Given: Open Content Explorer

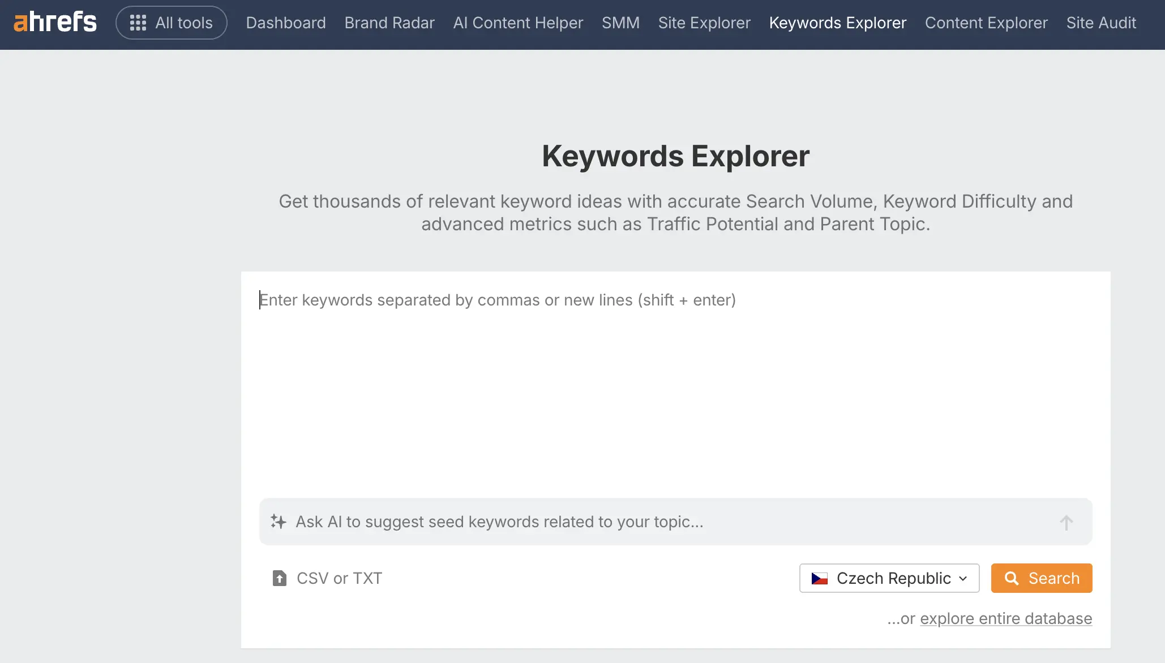Looking at the screenshot, I should (x=986, y=23).
